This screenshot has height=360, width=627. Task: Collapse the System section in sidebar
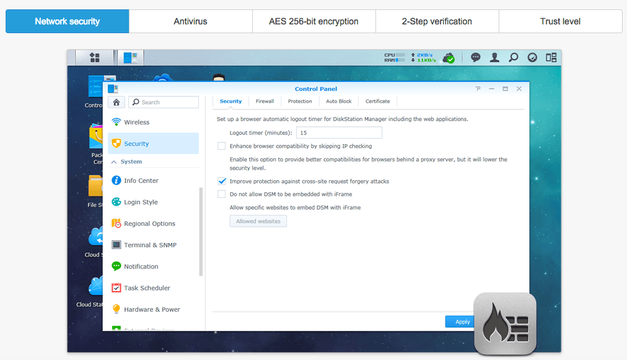(114, 162)
